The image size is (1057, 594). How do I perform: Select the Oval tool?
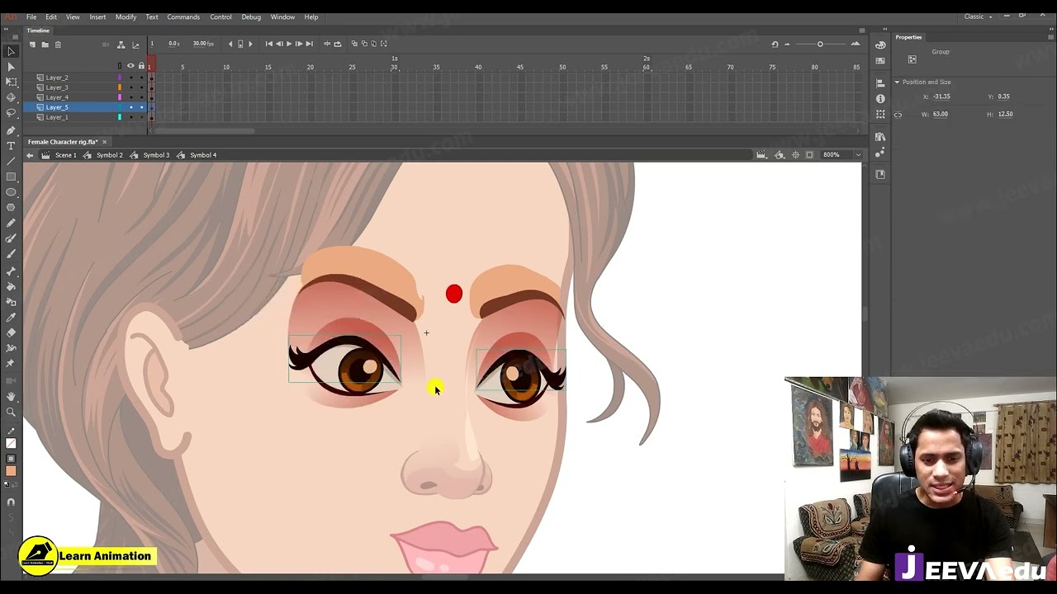pyautogui.click(x=11, y=192)
